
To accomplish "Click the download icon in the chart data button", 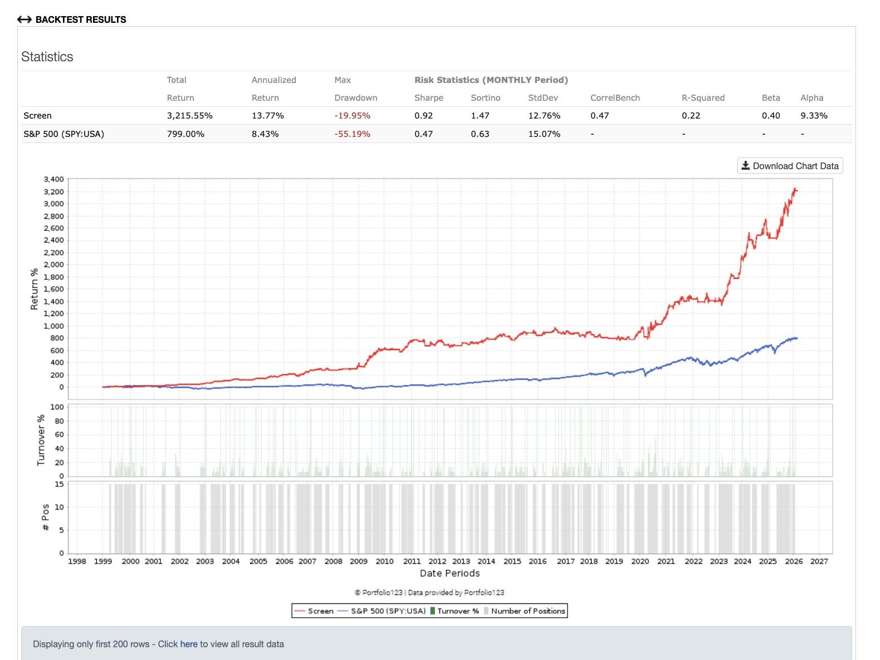I will (745, 165).
